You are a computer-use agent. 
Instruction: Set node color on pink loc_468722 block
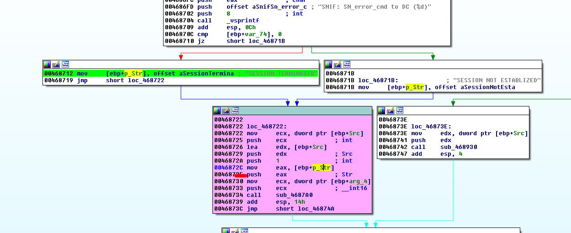tap(217, 111)
